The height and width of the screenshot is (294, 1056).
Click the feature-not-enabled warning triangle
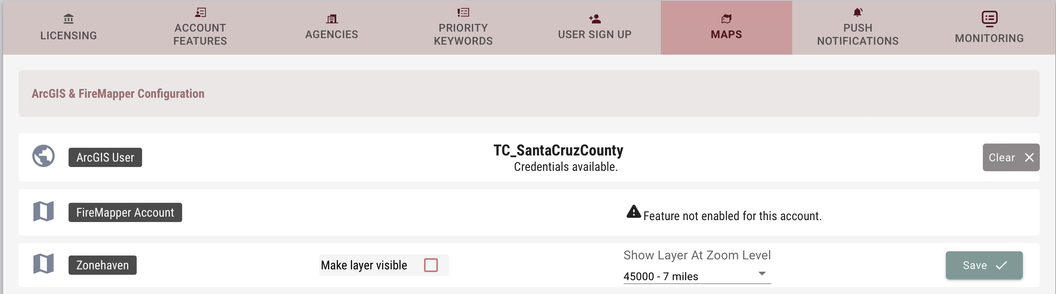click(x=634, y=212)
